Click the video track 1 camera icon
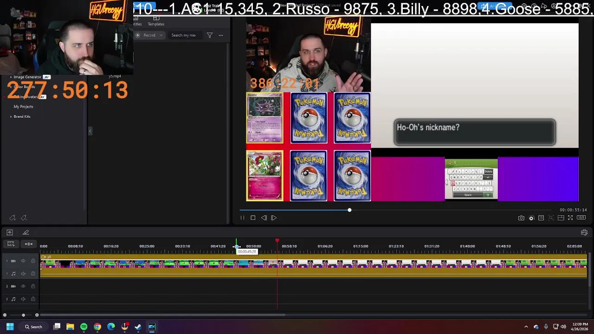This screenshot has width=594, height=334. [13, 261]
